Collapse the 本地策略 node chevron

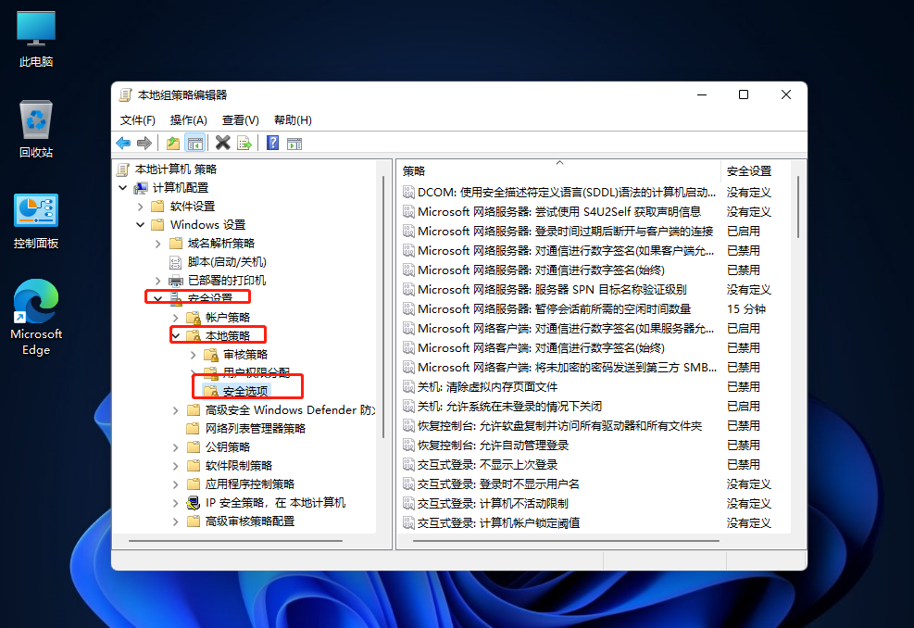click(175, 336)
